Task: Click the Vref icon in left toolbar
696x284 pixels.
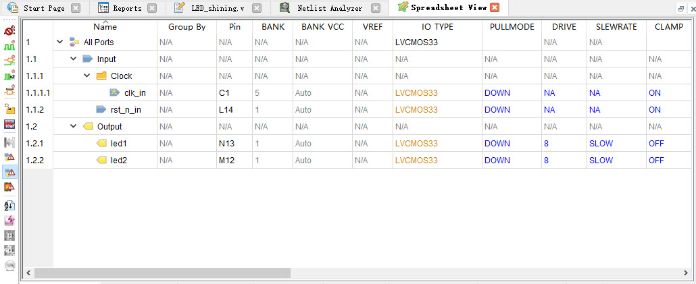Action: pyautogui.click(x=9, y=124)
